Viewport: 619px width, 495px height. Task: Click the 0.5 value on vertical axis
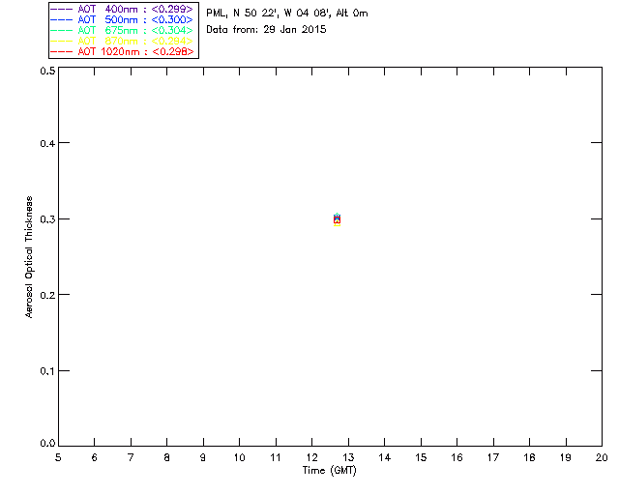(47, 71)
